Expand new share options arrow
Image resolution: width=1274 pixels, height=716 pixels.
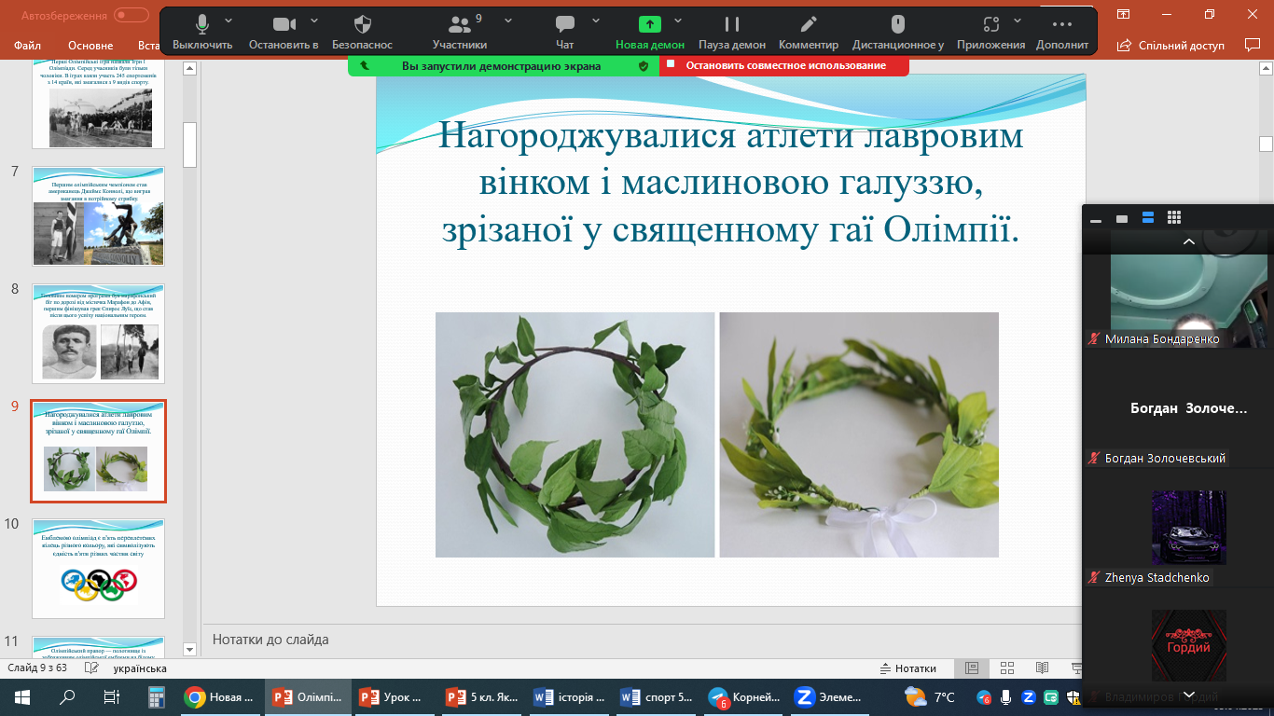click(678, 21)
